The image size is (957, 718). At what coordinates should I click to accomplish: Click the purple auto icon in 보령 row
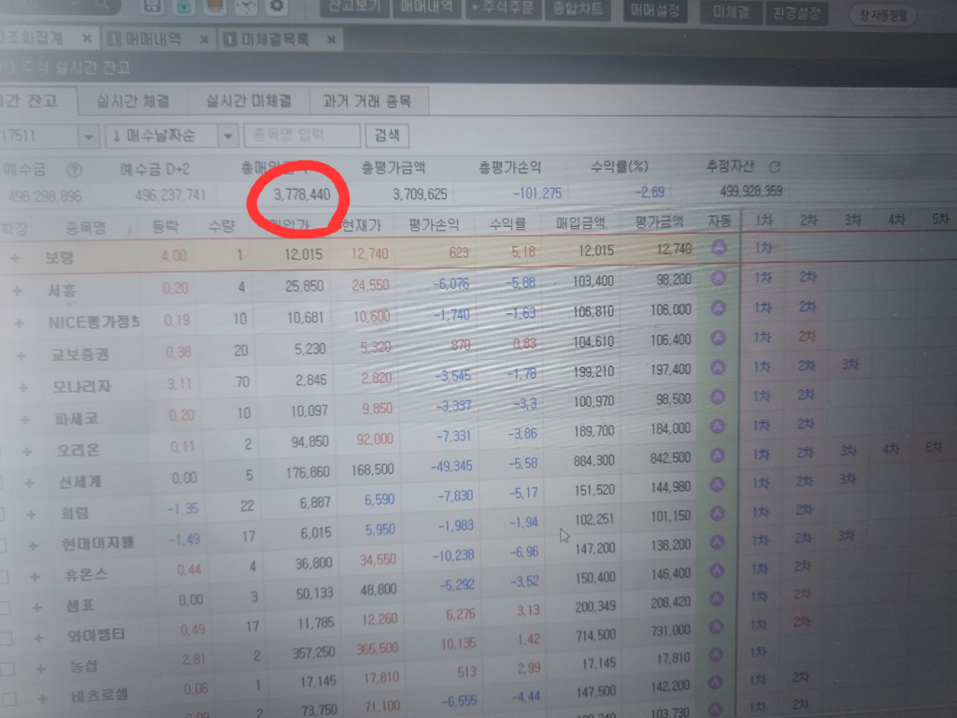(719, 249)
